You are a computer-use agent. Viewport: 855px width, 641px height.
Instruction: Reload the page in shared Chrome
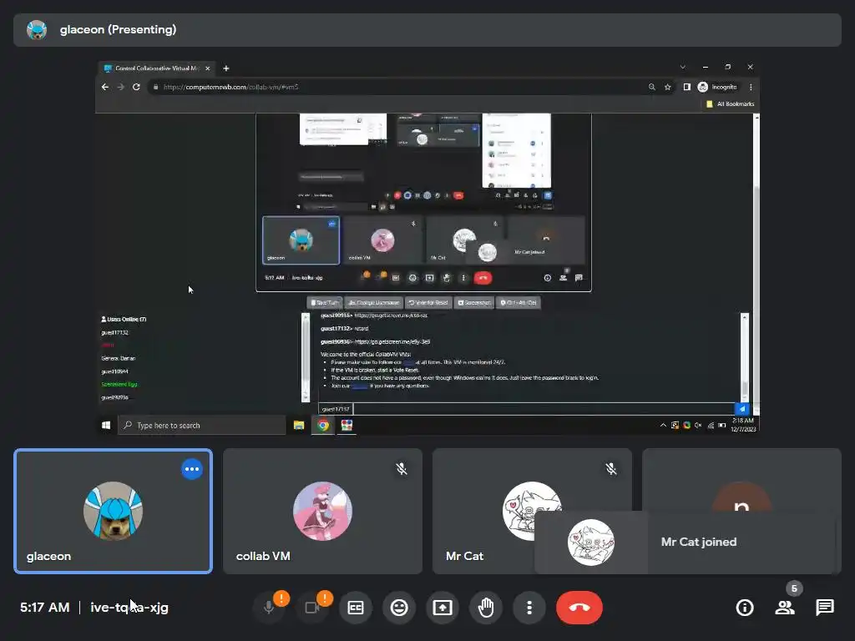[x=136, y=87]
